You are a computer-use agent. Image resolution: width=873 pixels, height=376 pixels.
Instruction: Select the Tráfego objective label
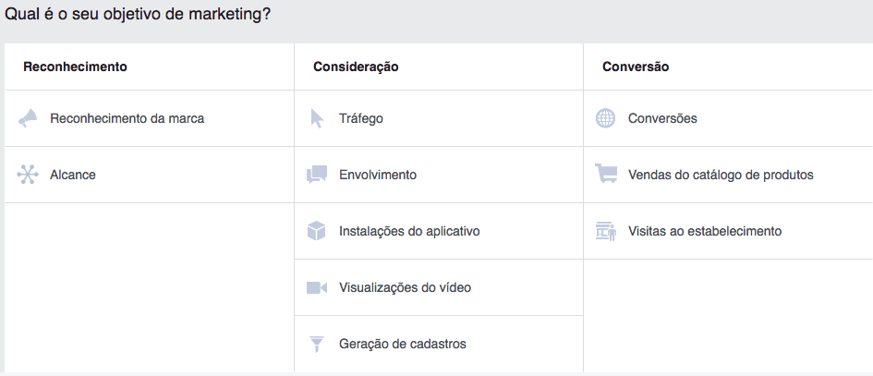pos(361,118)
